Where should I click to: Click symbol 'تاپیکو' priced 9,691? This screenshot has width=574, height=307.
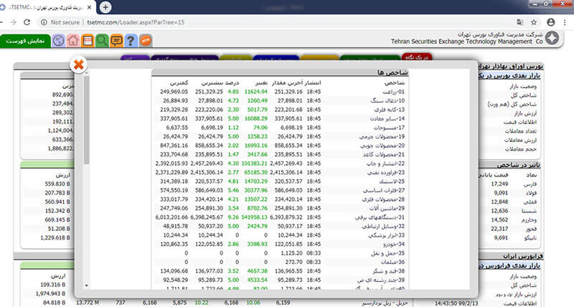(530, 238)
